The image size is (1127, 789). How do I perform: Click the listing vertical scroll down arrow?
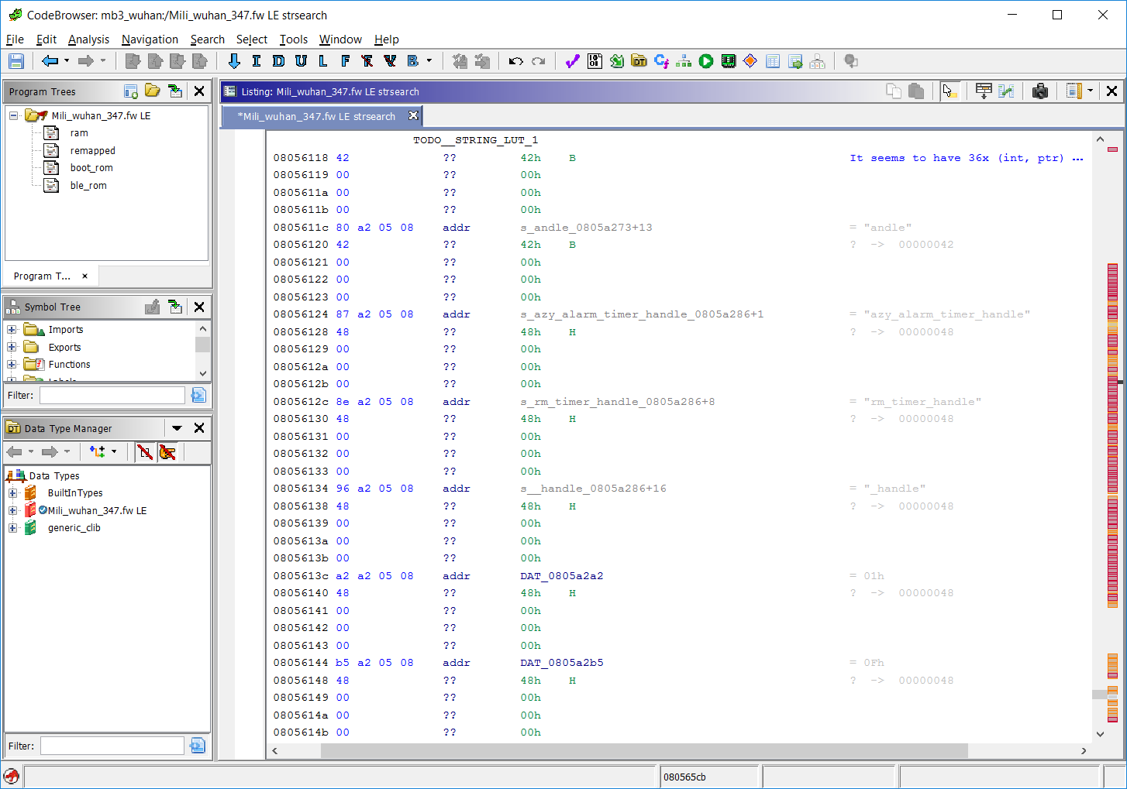click(x=1100, y=734)
